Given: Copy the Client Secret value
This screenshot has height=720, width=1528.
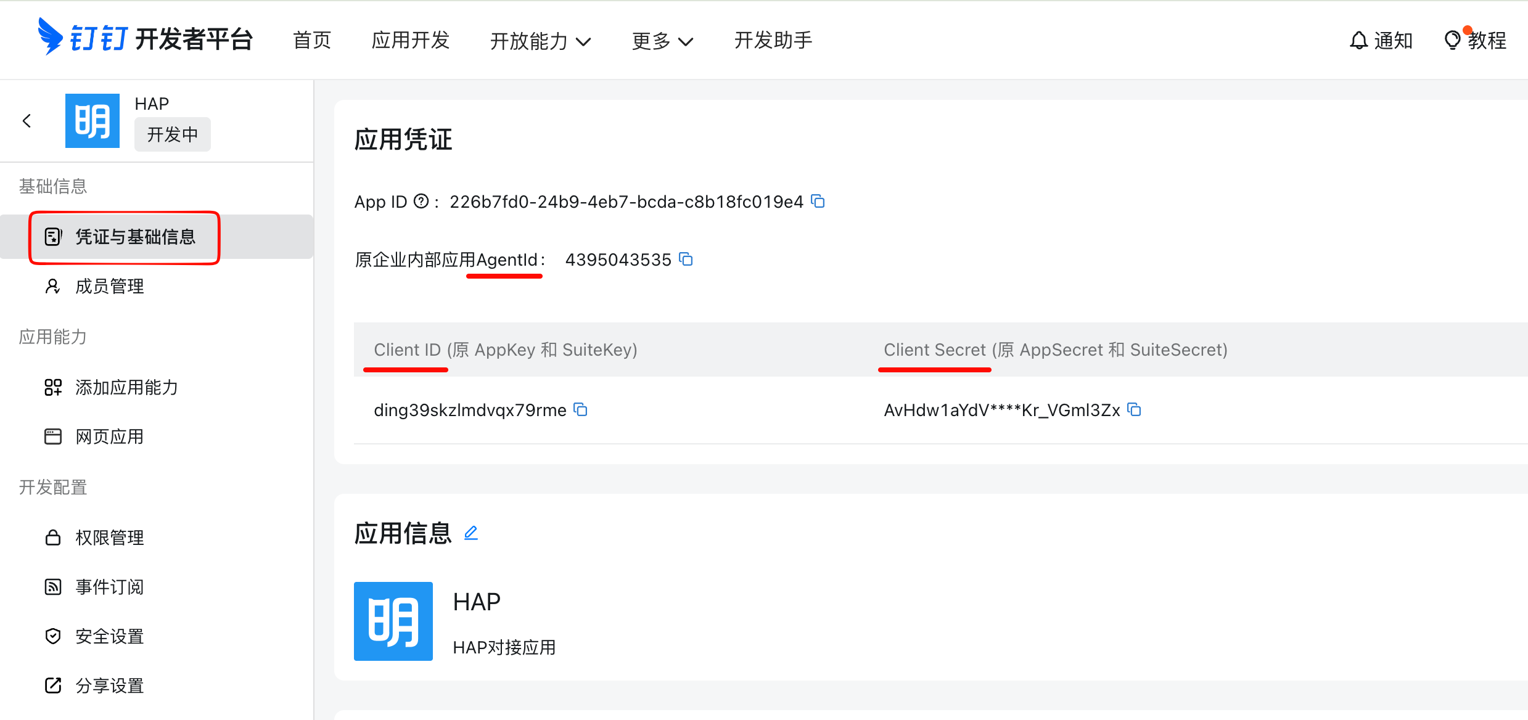Looking at the screenshot, I should tap(1134, 409).
